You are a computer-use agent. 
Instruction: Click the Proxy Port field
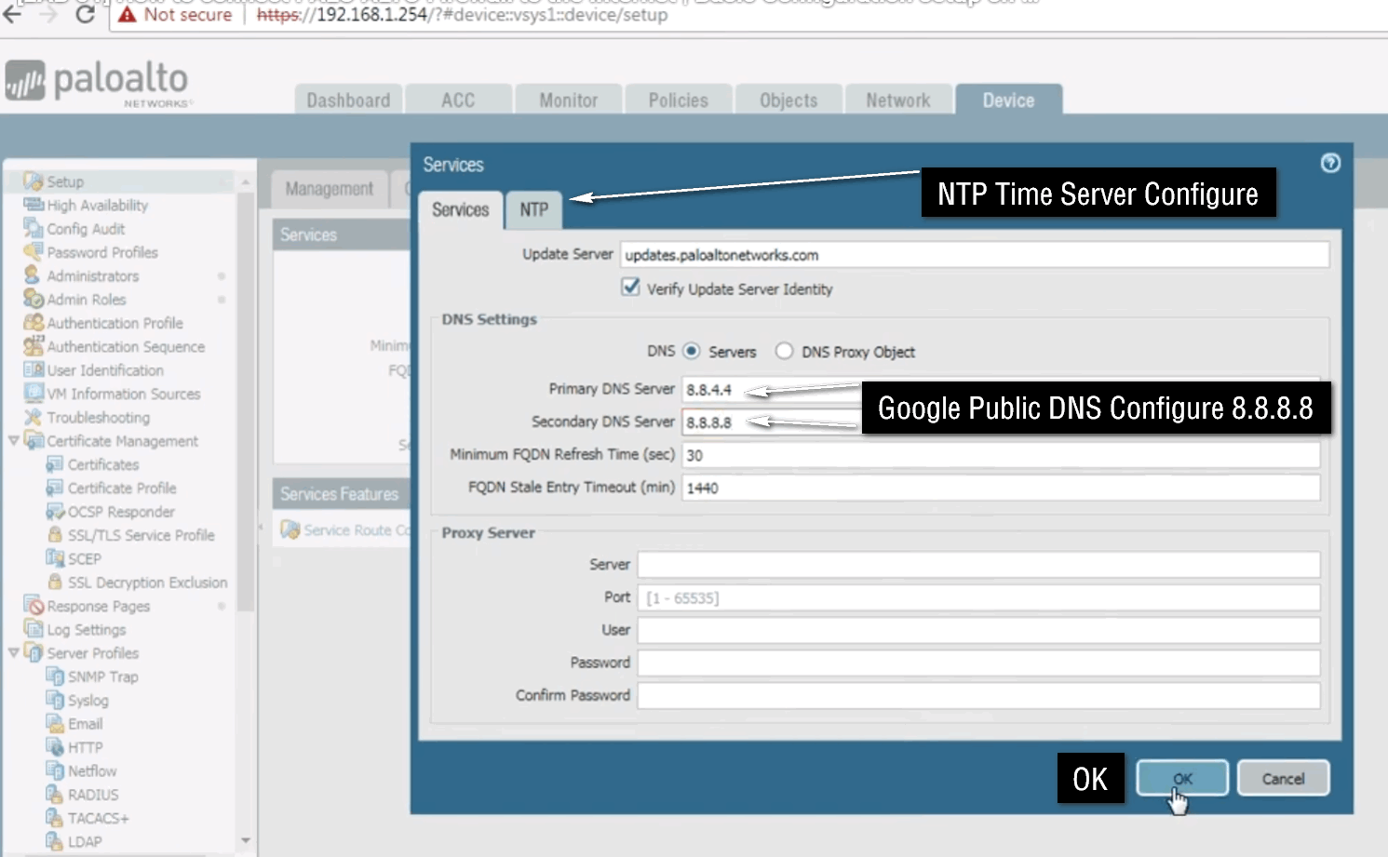coord(978,597)
